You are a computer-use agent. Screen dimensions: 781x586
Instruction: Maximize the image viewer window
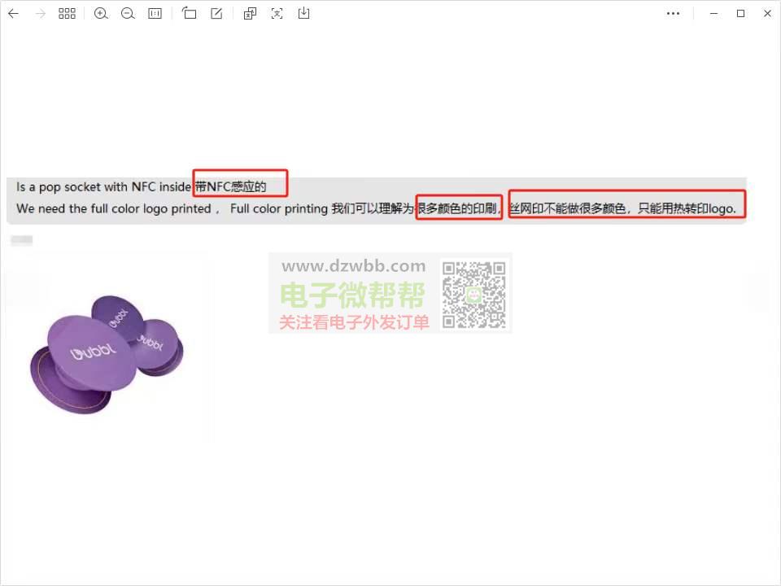(740, 14)
